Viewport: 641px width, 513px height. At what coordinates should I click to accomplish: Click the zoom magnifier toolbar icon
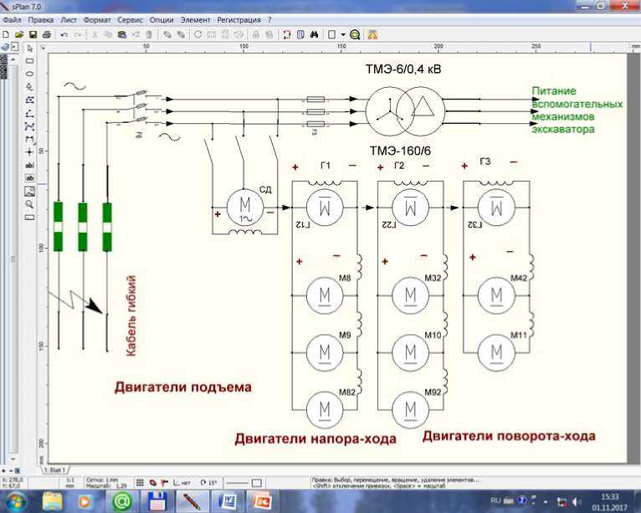(x=356, y=35)
